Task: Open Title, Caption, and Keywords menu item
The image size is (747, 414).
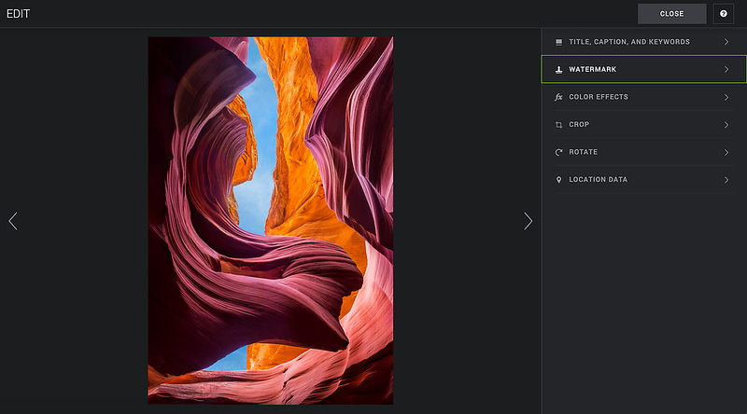Action: (x=643, y=42)
